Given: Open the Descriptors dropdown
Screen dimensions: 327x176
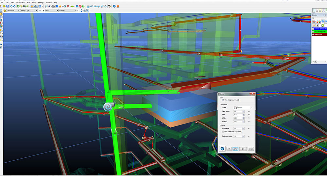Looking at the screenshot, I should click(x=13, y=11).
